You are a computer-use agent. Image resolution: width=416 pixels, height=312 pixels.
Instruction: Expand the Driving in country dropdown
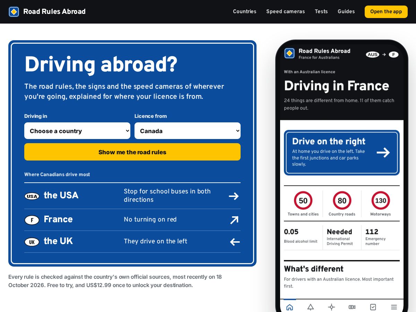click(x=77, y=131)
